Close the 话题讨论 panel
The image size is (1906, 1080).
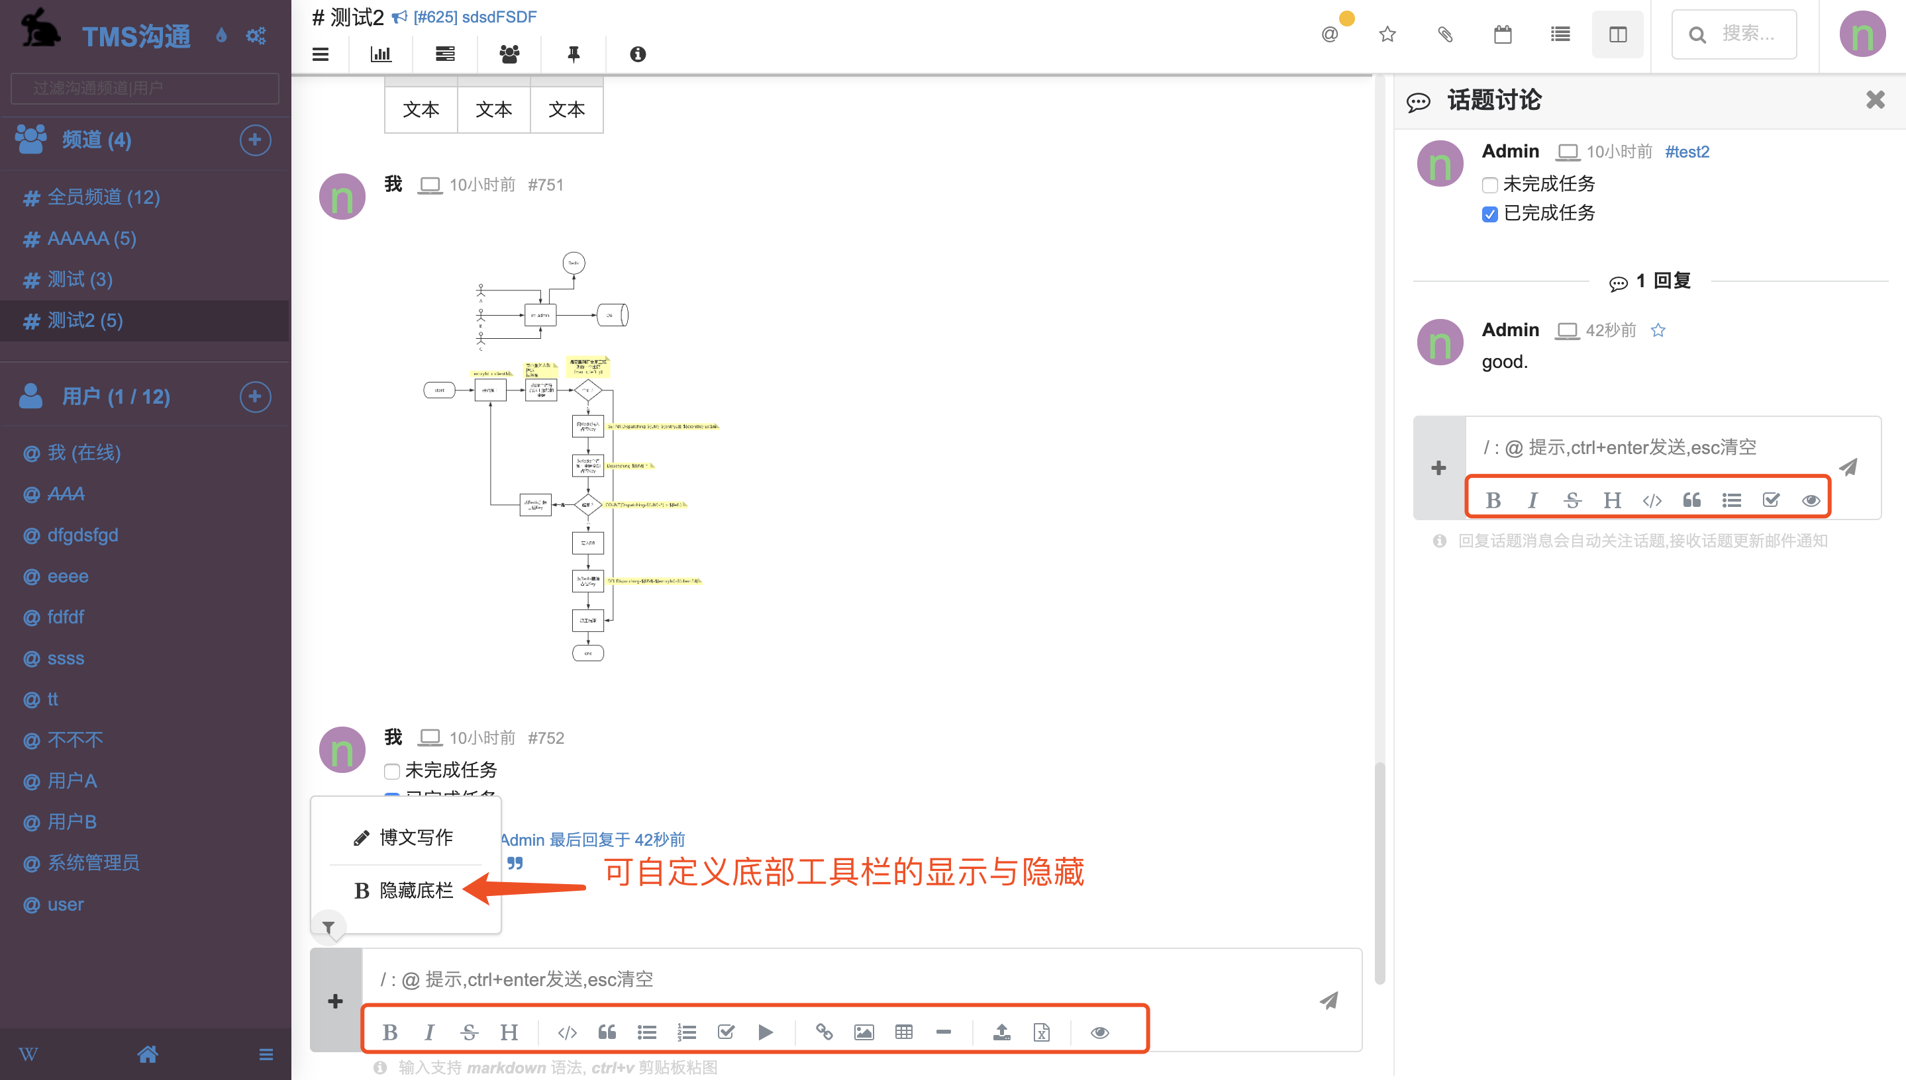1875,99
